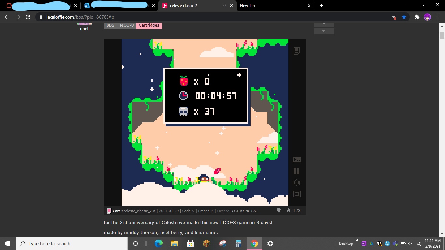Open the CC4-BY-NC-SA license link
The width and height of the screenshot is (445, 250).
coord(244,211)
